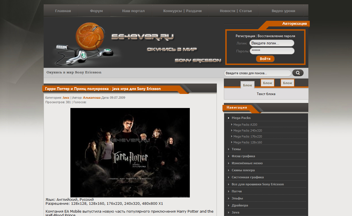This screenshot has width=352, height=216.
Task: Open Mega Packs 240x320 sub-item
Action: pyautogui.click(x=248, y=130)
